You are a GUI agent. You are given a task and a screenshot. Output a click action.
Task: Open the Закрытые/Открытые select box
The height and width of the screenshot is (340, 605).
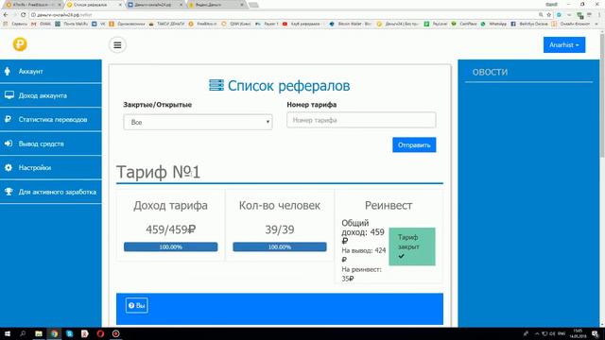(x=198, y=122)
